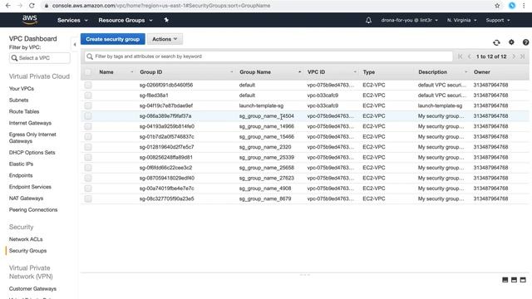
Task: Select checkbox for sg-f8ed38a1 row
Action: (x=88, y=96)
